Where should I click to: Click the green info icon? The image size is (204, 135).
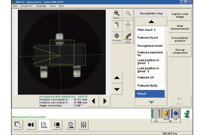187,114
